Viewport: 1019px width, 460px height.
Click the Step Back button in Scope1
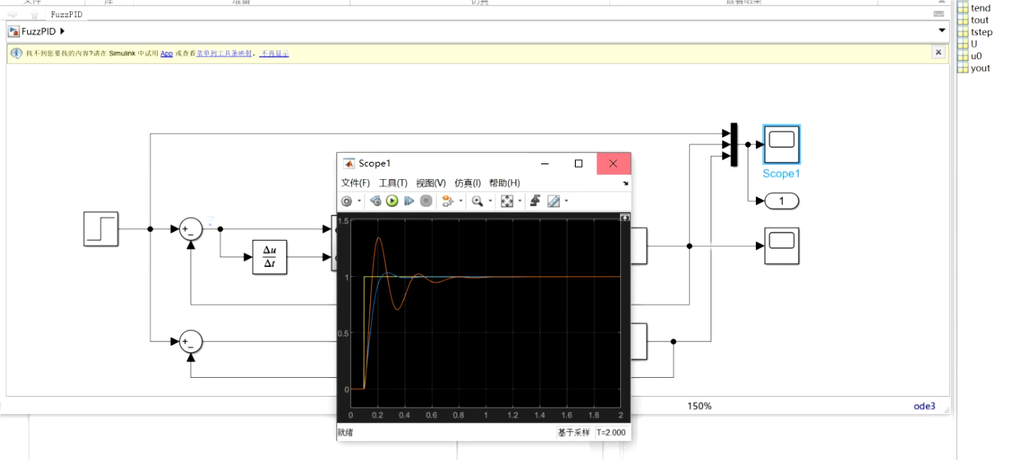[376, 200]
